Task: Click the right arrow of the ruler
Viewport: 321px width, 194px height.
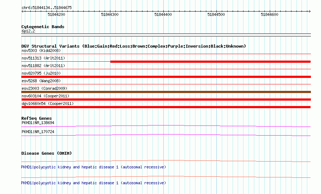Action: click(x=309, y=11)
